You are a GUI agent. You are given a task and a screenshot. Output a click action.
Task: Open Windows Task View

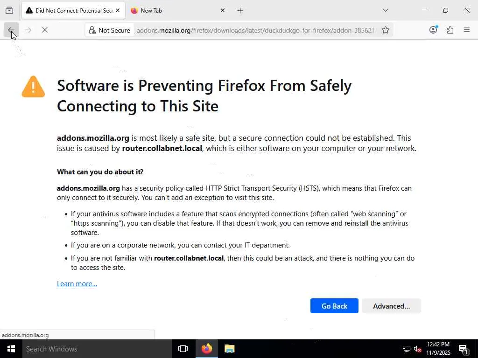point(183,349)
